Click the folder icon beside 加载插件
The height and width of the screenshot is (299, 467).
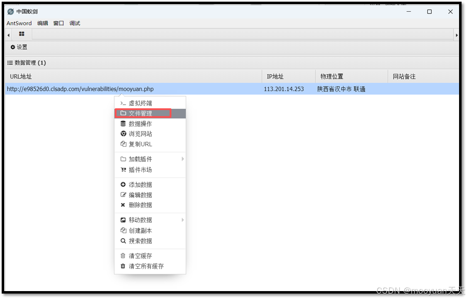point(123,159)
